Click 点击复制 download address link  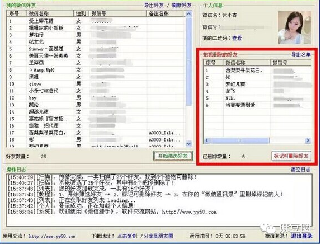[127, 236]
